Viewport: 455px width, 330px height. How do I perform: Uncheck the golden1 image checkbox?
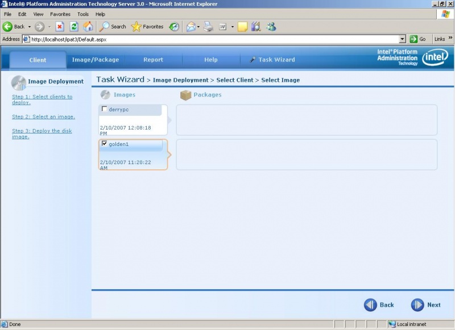[104, 143]
